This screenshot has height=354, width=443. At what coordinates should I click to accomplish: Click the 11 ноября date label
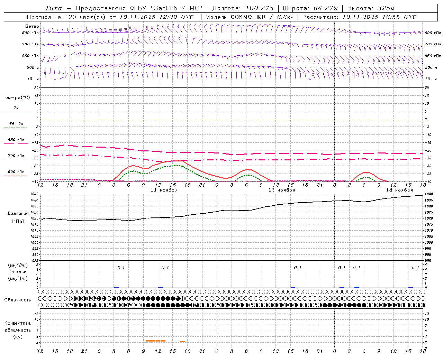pos(164,190)
